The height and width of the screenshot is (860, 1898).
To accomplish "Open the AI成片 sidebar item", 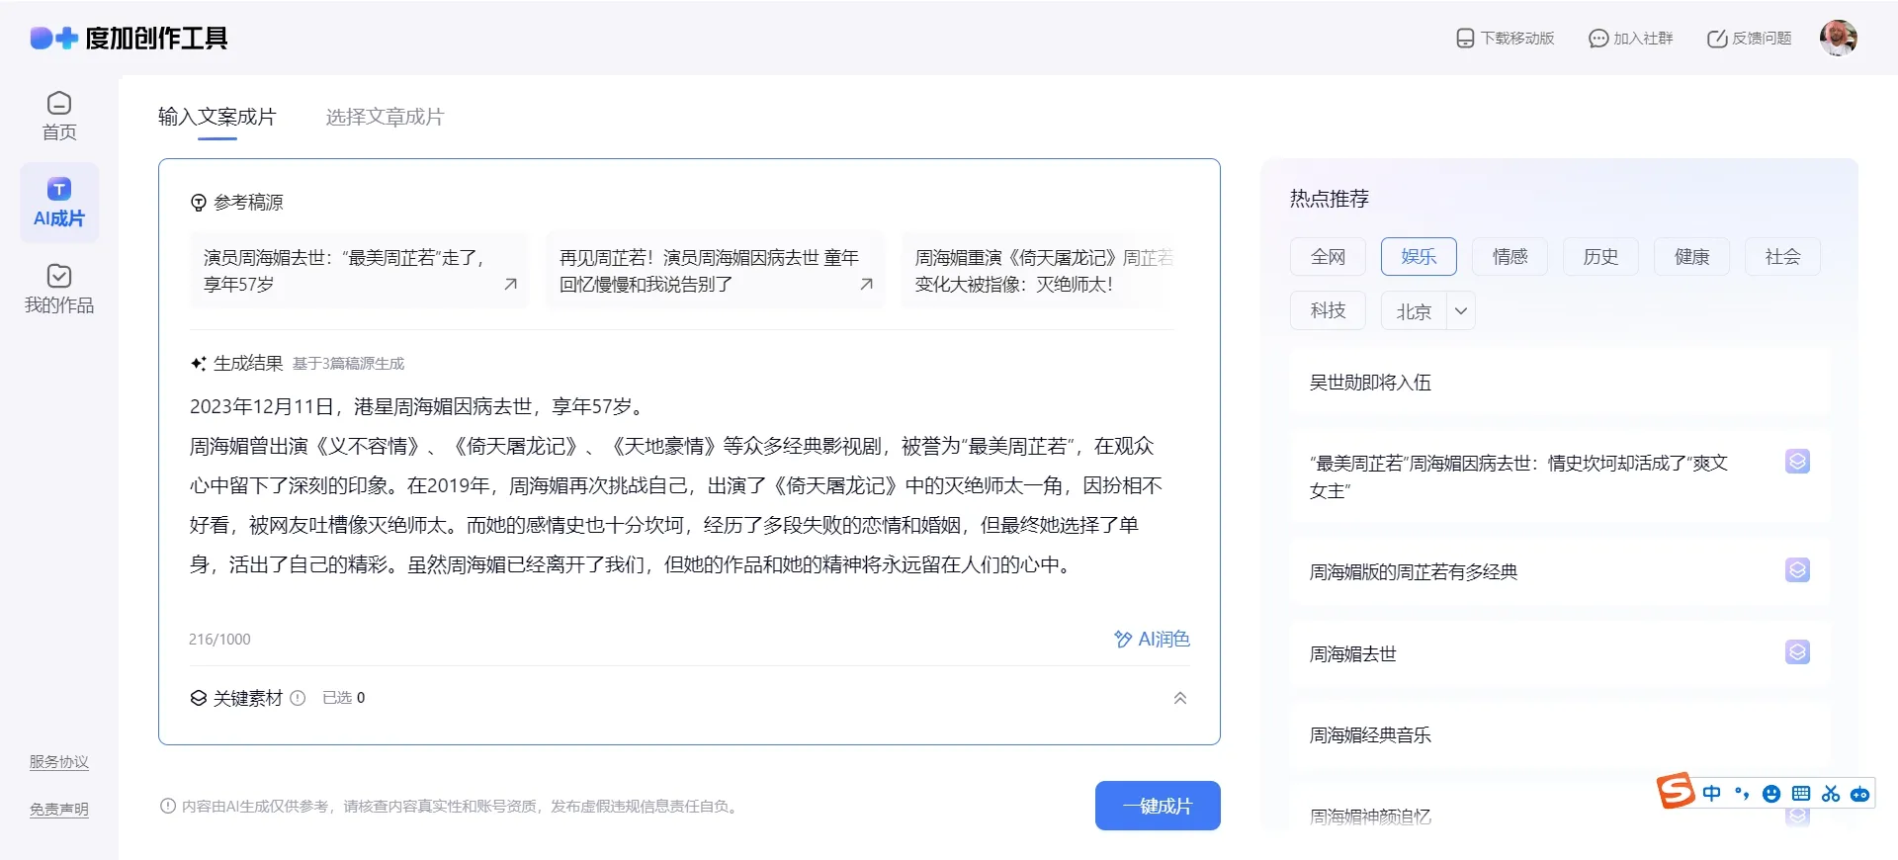I will (x=59, y=203).
